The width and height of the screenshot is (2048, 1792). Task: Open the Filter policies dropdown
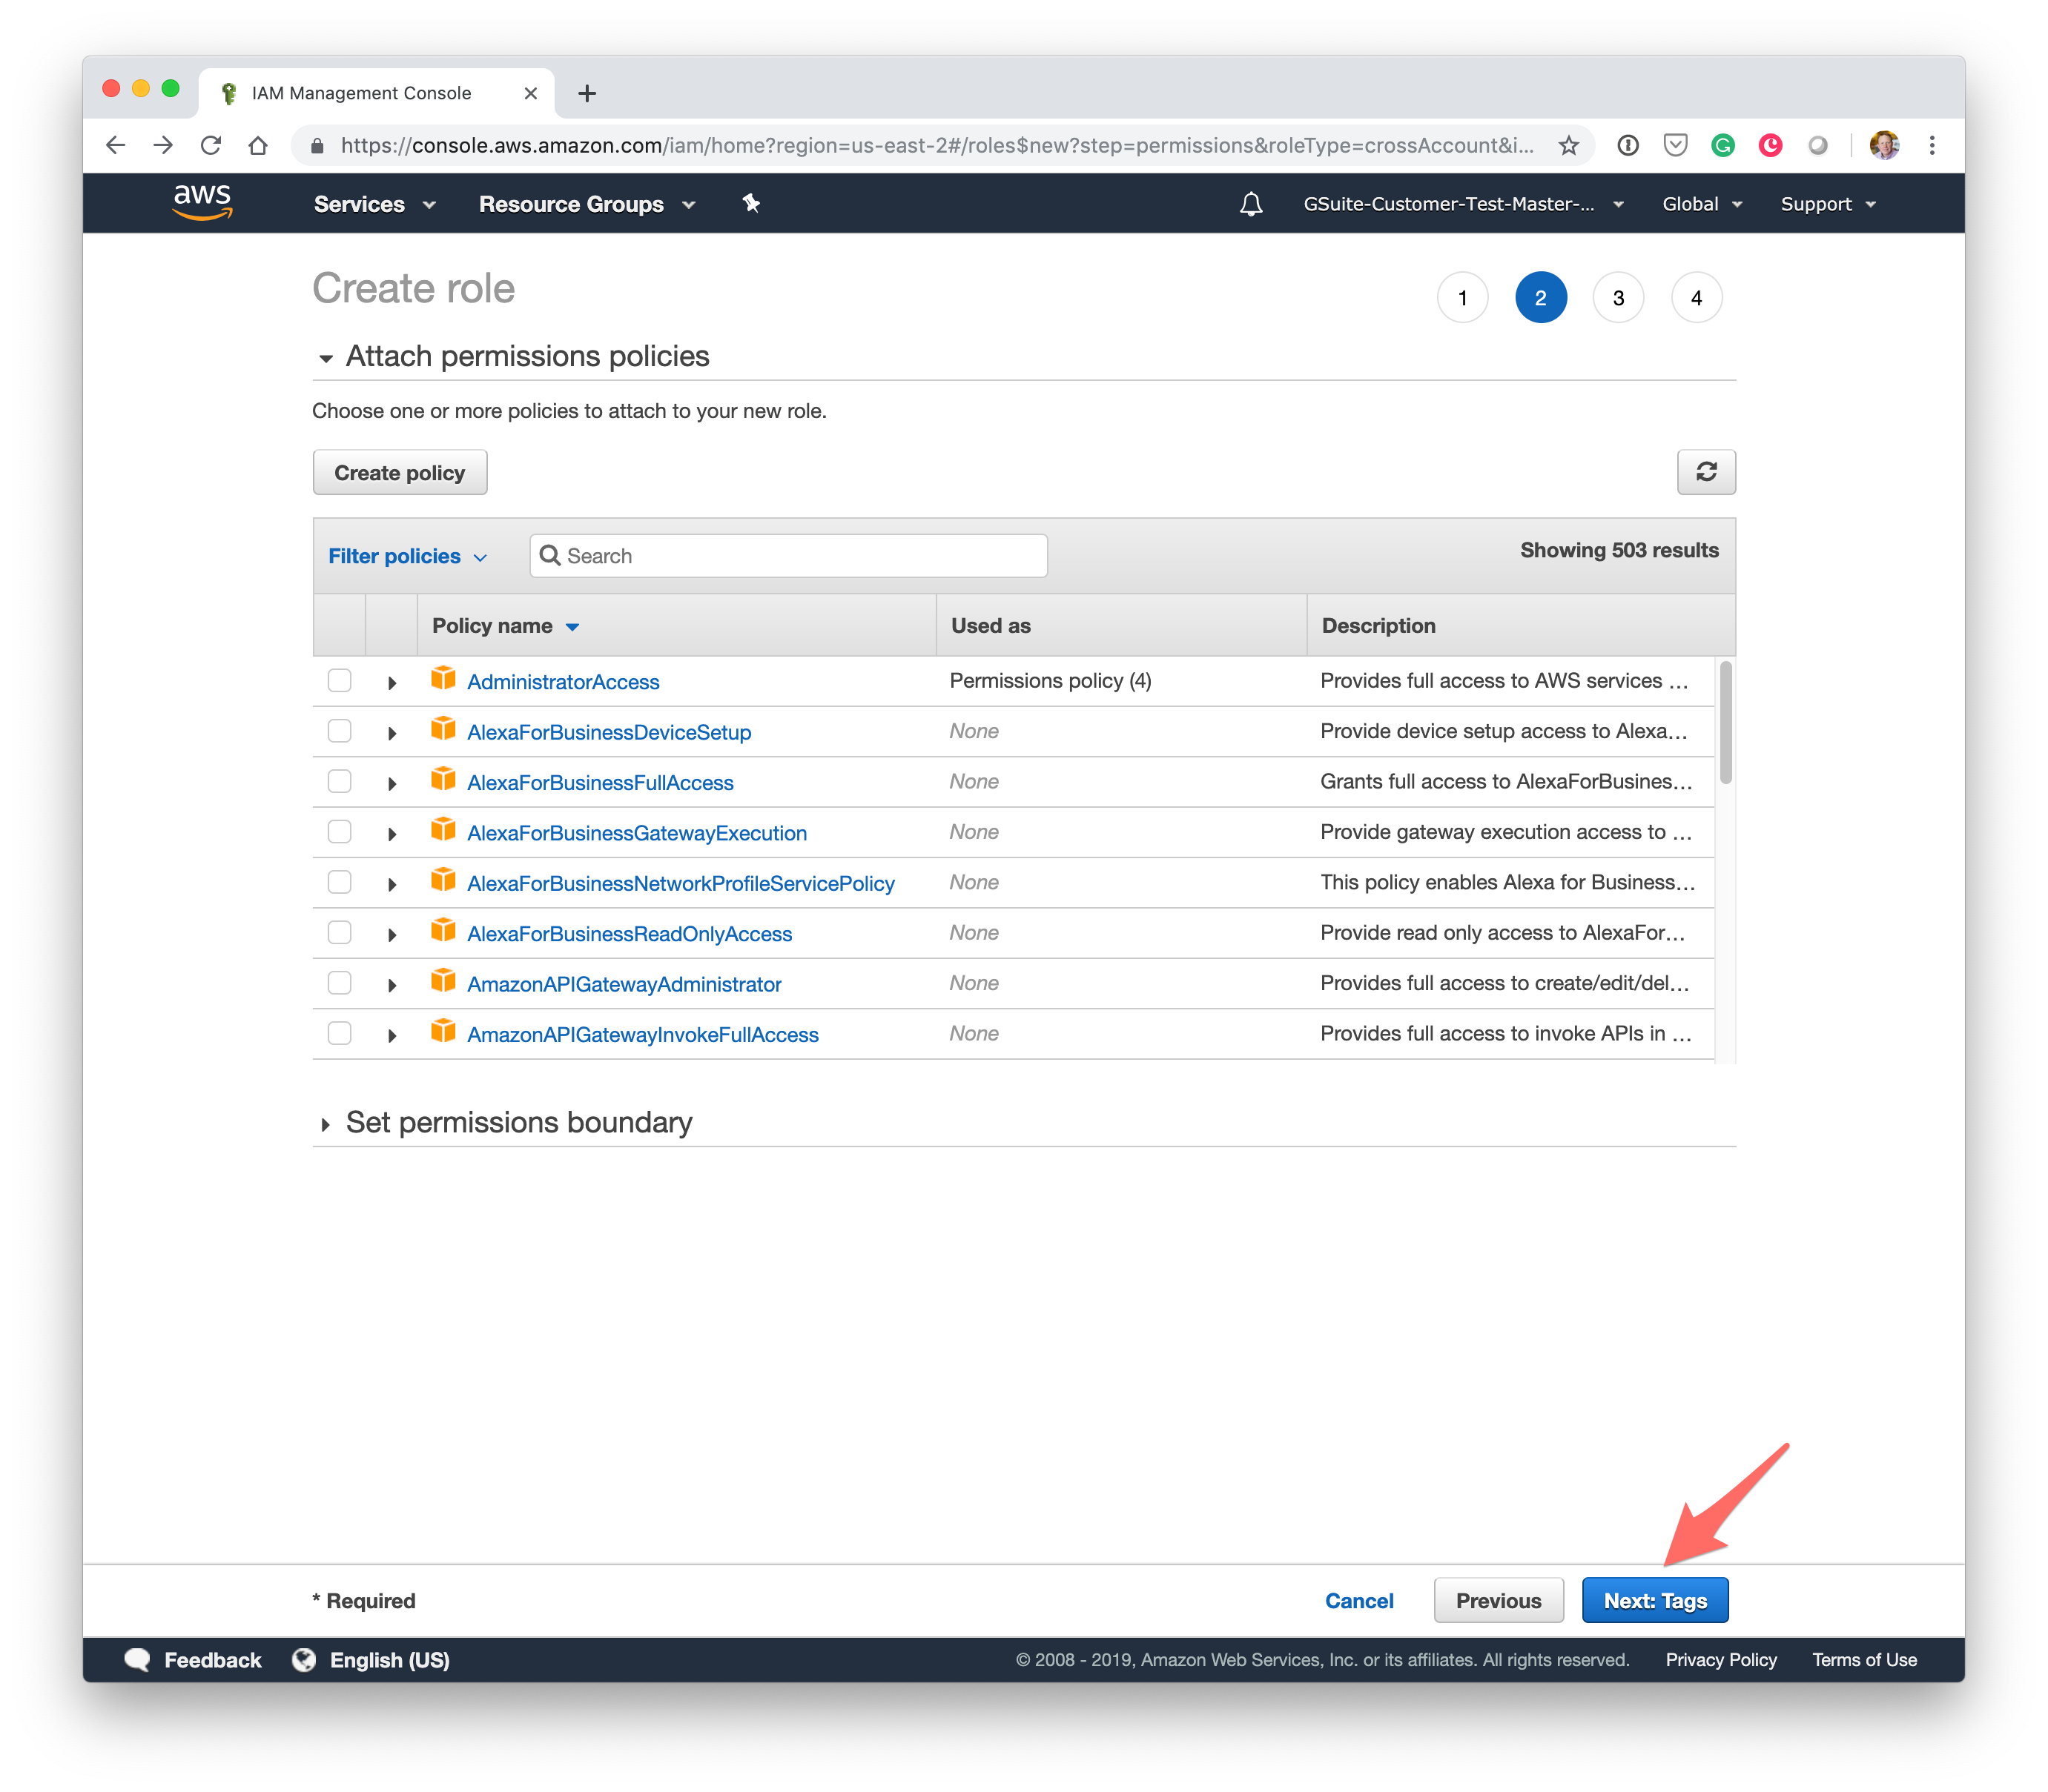point(407,556)
